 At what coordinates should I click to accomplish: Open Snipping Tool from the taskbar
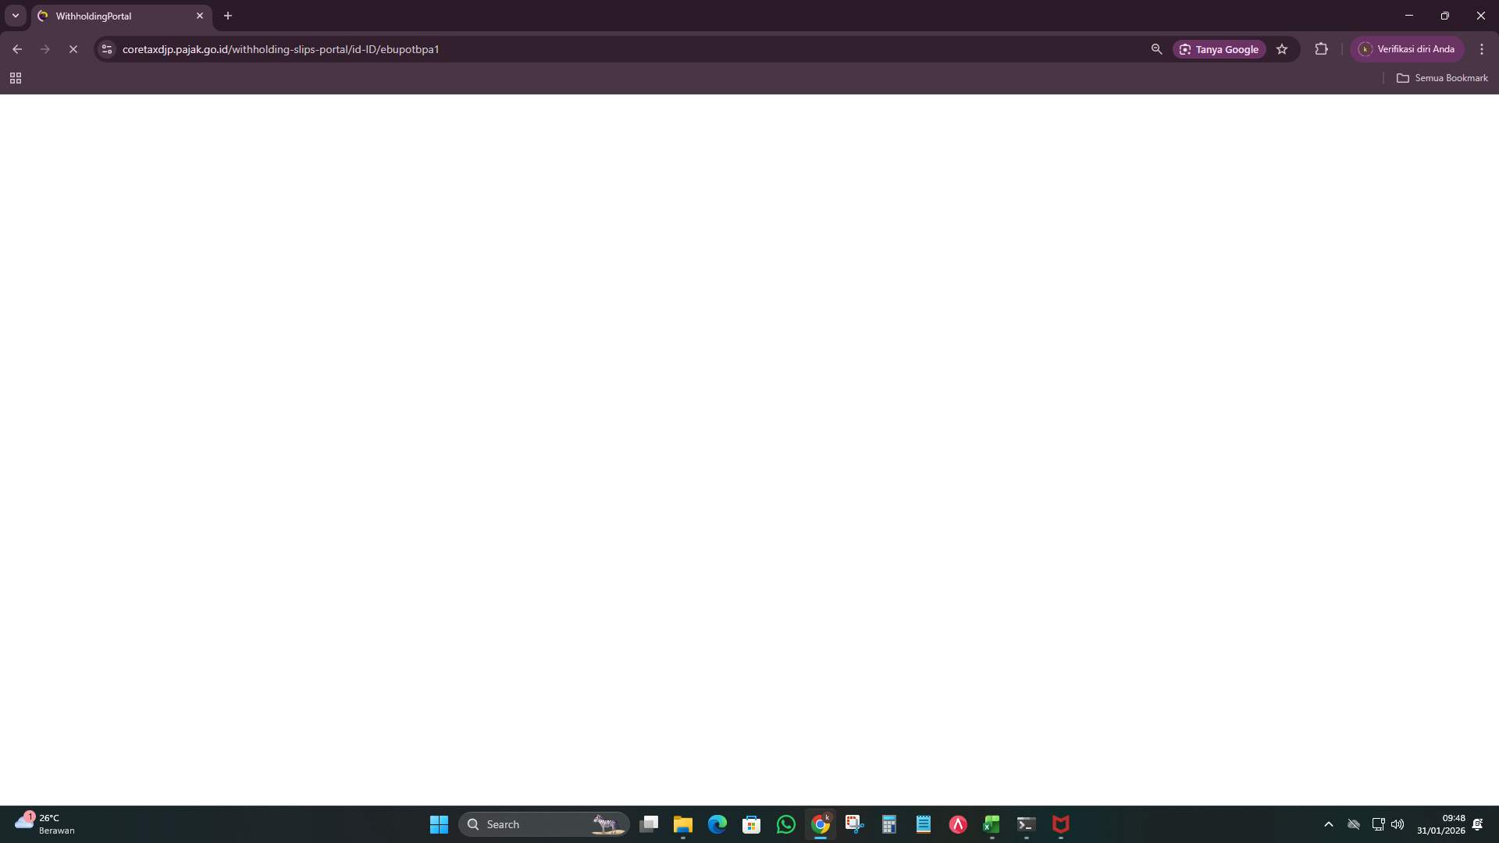tap(855, 824)
